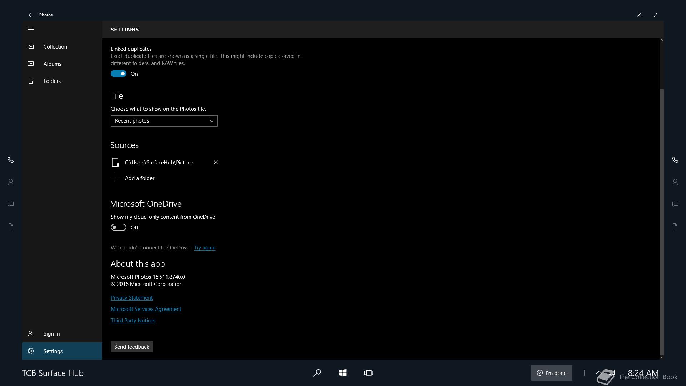This screenshot has width=686, height=386.
Task: Click the left edge phone call icon
Action: tap(11, 160)
